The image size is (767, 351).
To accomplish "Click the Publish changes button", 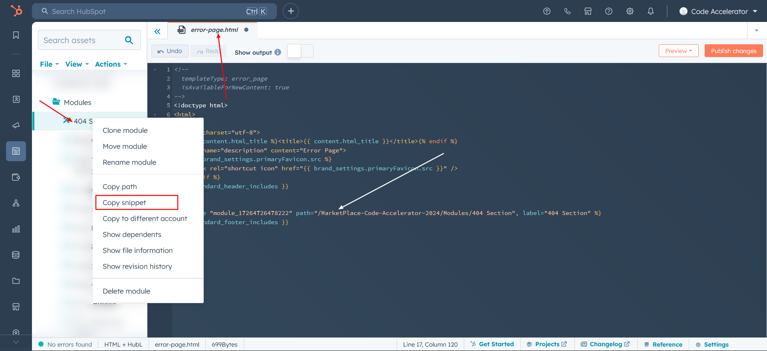I will (733, 51).
